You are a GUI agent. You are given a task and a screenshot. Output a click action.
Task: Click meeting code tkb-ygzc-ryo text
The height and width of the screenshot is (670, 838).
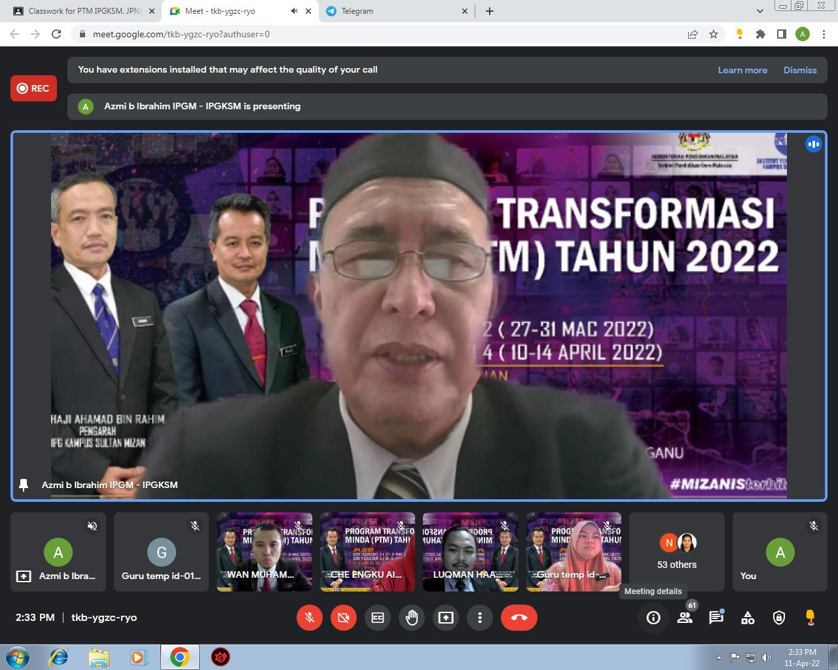(104, 618)
